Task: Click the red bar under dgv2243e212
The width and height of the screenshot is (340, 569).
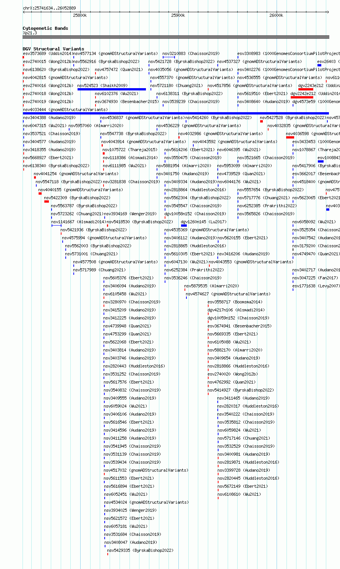Action: click(306, 89)
